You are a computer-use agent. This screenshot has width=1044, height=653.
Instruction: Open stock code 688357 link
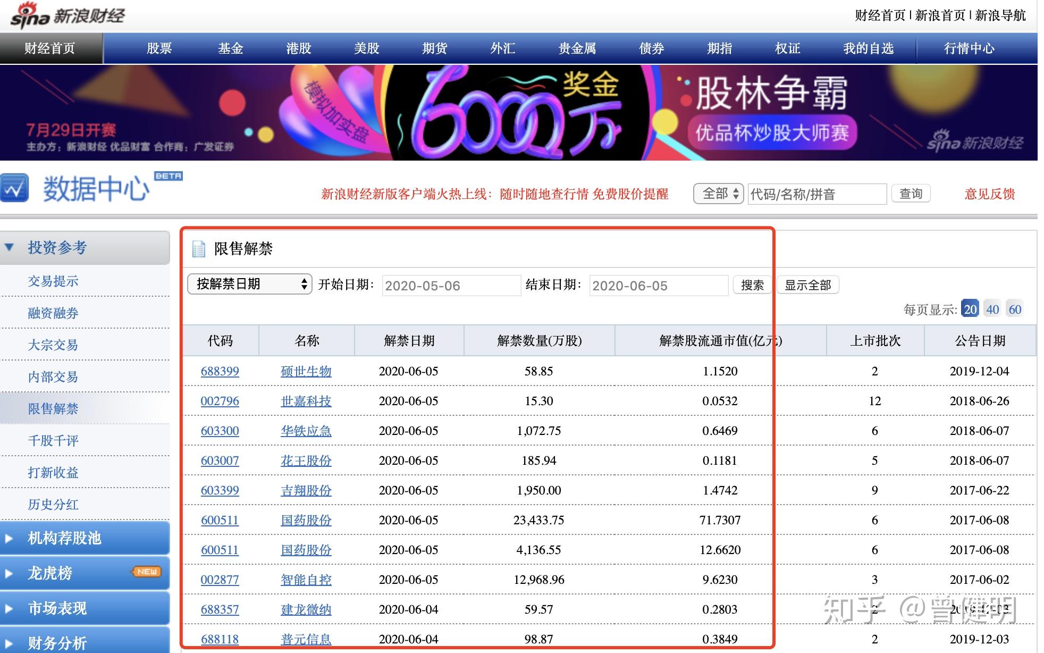point(220,609)
